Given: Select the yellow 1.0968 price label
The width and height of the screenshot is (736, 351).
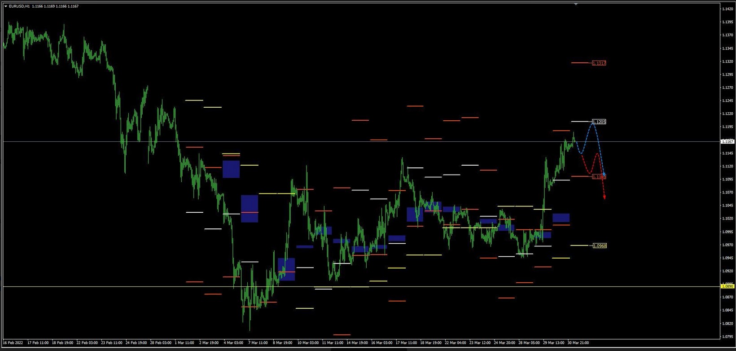Looking at the screenshot, I should pos(600,246).
